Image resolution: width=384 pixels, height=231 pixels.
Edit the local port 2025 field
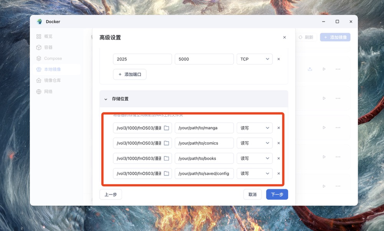point(142,59)
